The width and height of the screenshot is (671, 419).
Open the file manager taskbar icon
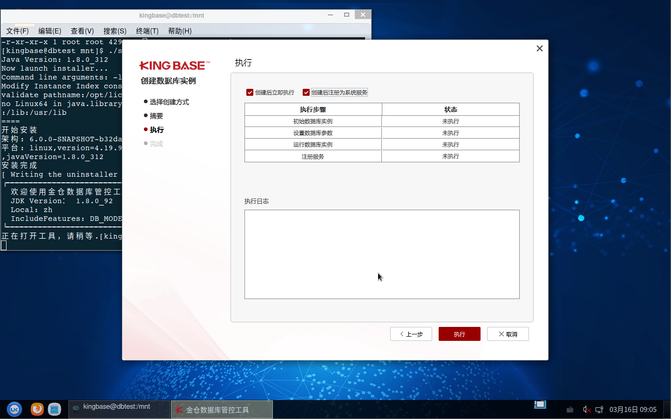point(54,409)
